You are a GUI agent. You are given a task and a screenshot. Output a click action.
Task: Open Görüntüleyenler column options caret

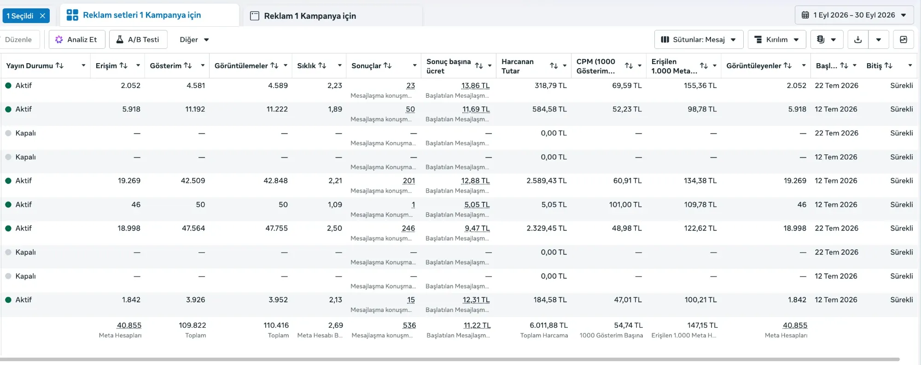[x=804, y=65]
